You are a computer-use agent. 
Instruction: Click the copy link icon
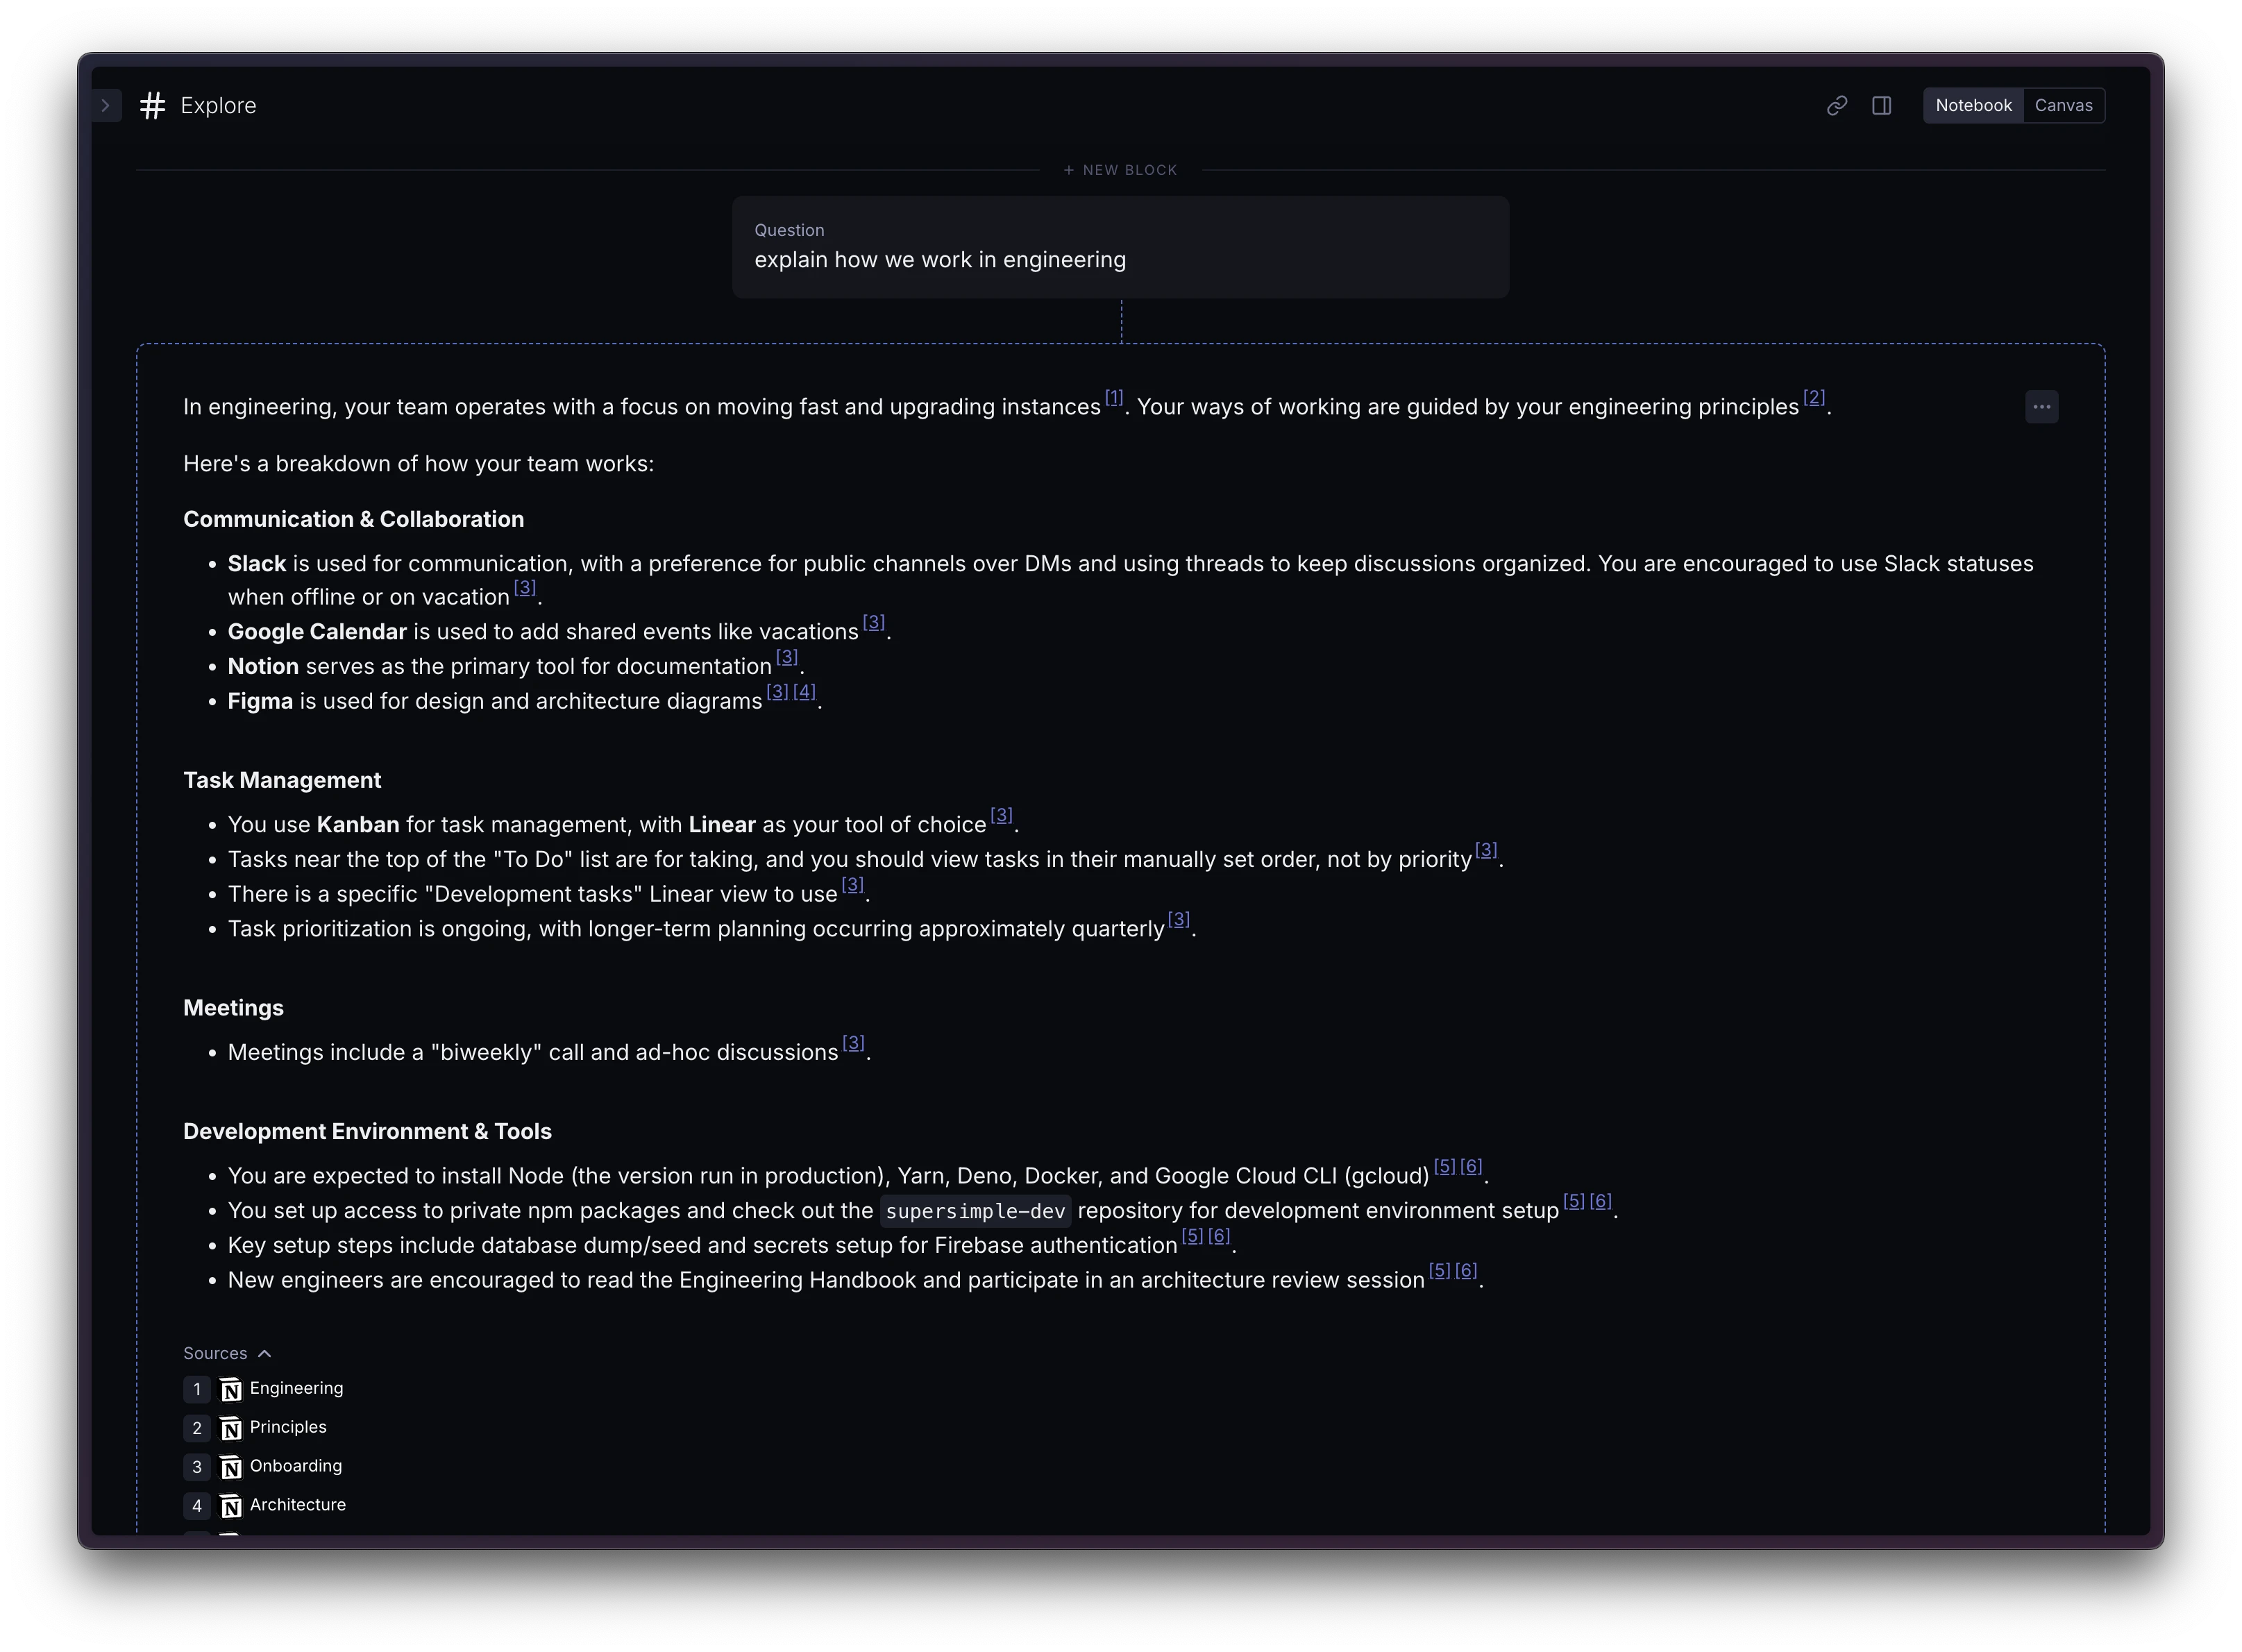click(x=1836, y=106)
